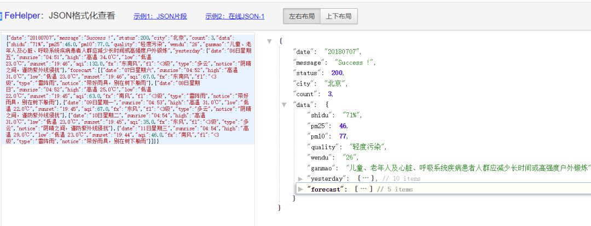Select the "20180707" date value

(x=342, y=52)
